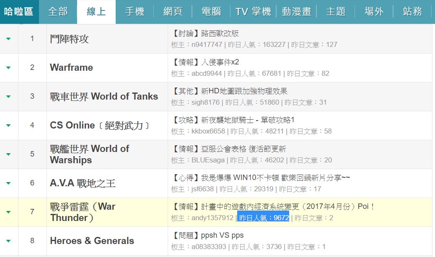Click the board master info line with jsf6638
435x257 pixels.
246,189
